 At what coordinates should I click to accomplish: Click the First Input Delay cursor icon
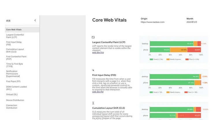(x=93, y=70)
